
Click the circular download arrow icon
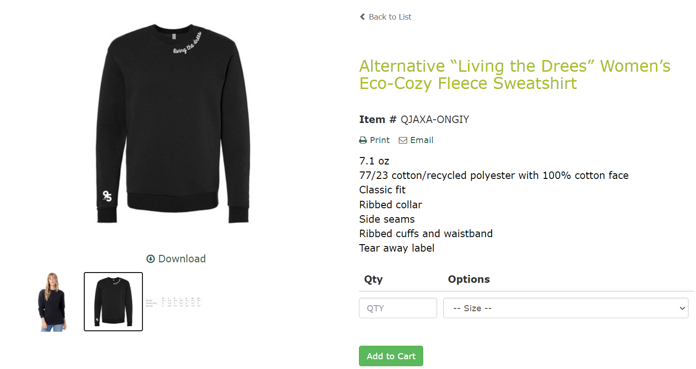pos(150,259)
